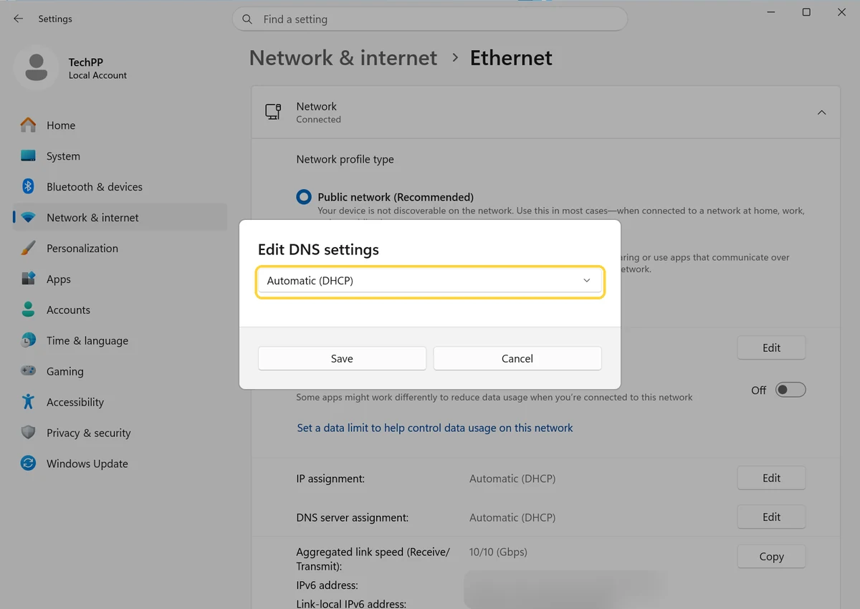860x609 pixels.
Task: Go to Accounts settings
Action: 68,310
